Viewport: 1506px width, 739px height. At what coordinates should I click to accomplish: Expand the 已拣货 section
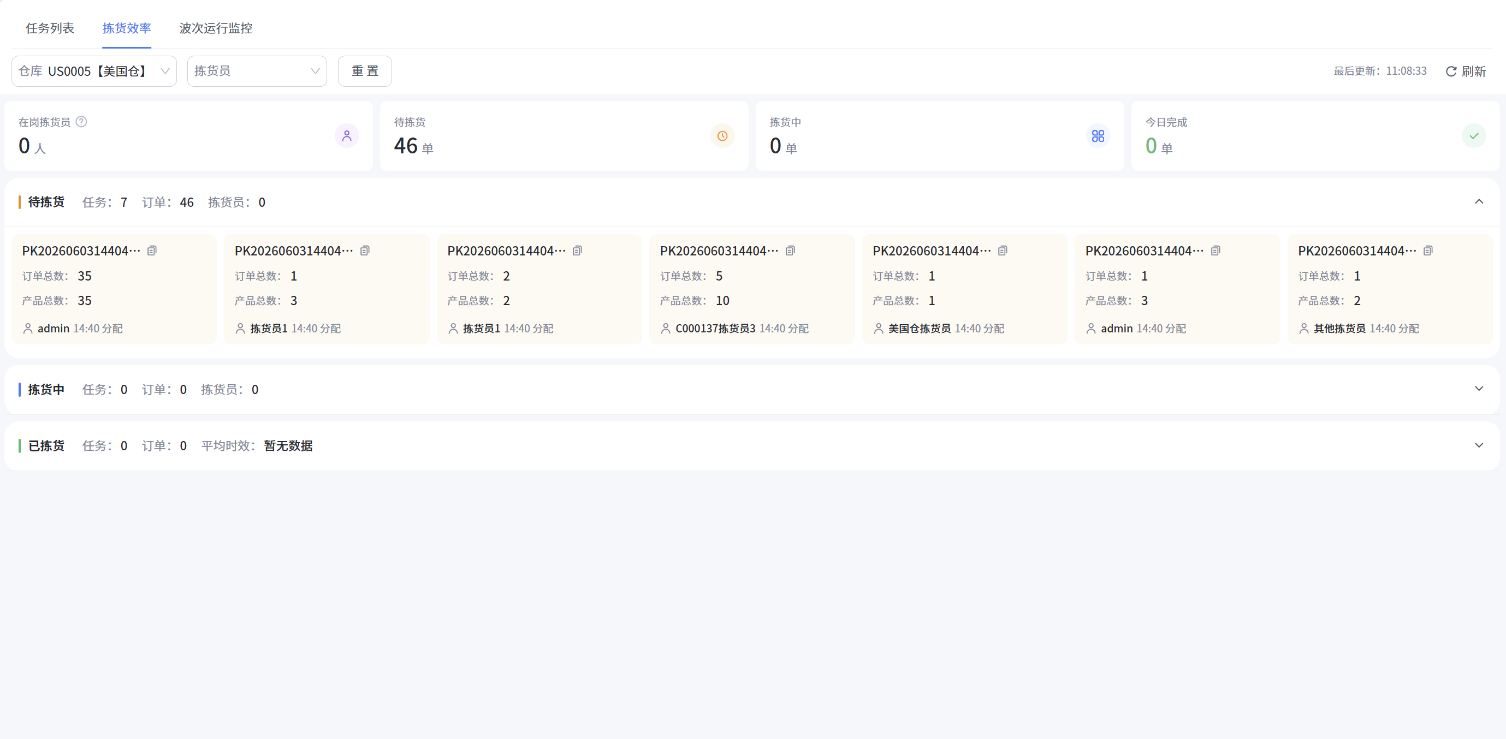tap(1479, 445)
